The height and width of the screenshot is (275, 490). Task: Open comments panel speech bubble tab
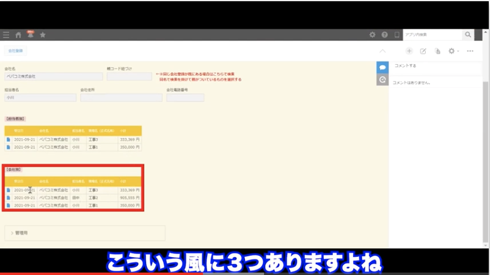click(382, 67)
